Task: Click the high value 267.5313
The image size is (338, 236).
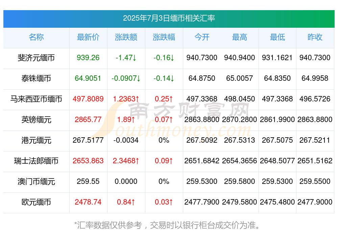Action: click(240, 140)
